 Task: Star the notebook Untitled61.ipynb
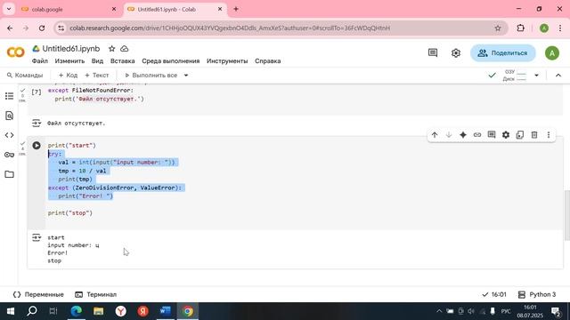(112, 49)
